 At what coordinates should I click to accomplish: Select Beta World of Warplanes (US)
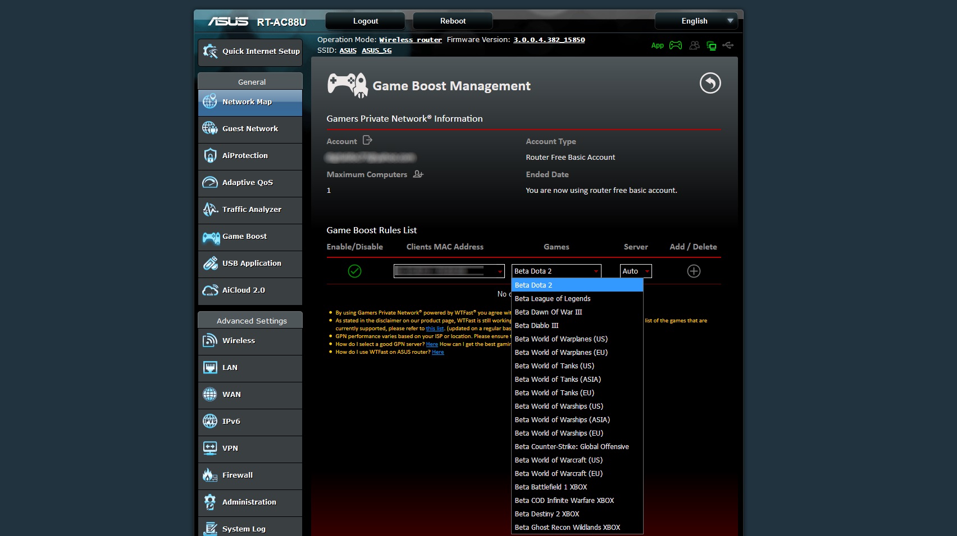(x=577, y=339)
